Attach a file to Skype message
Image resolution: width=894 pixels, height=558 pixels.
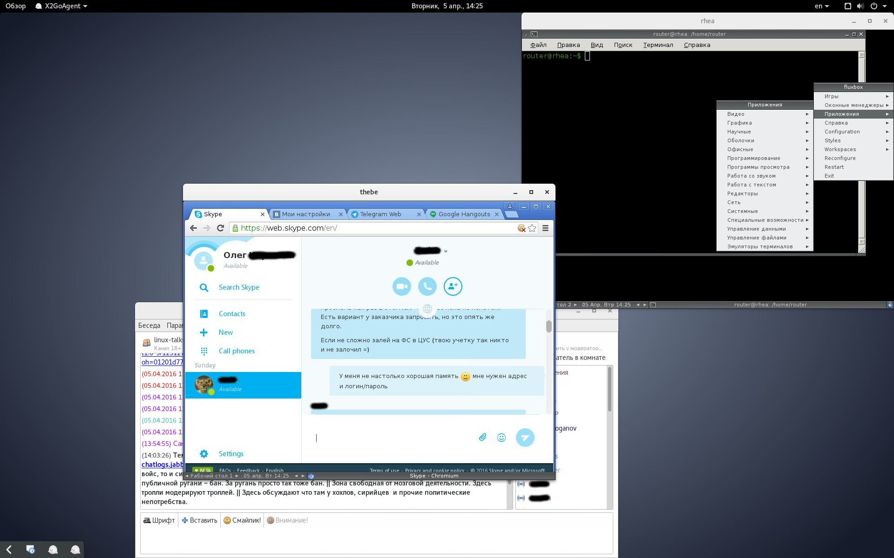[x=482, y=437]
